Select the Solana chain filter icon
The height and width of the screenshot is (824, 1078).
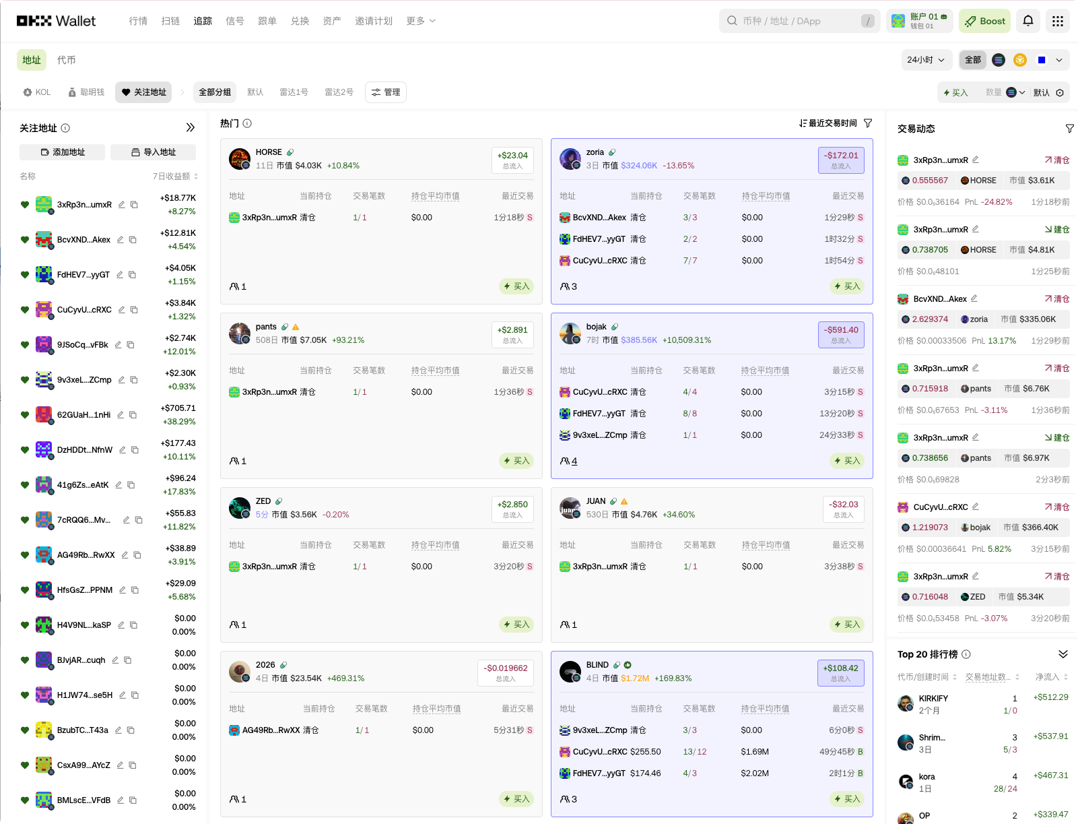click(x=999, y=60)
